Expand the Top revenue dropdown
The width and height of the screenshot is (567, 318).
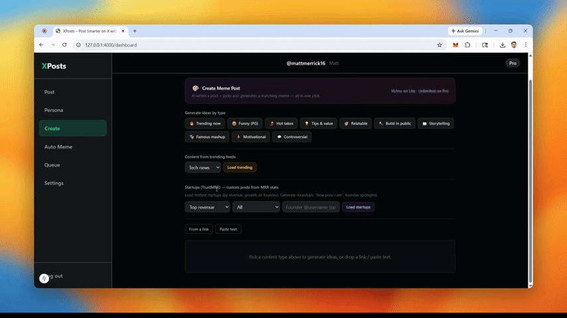tap(207, 207)
